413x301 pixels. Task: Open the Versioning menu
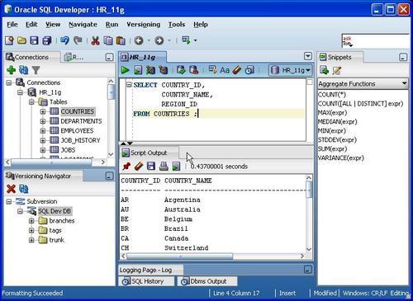click(144, 25)
